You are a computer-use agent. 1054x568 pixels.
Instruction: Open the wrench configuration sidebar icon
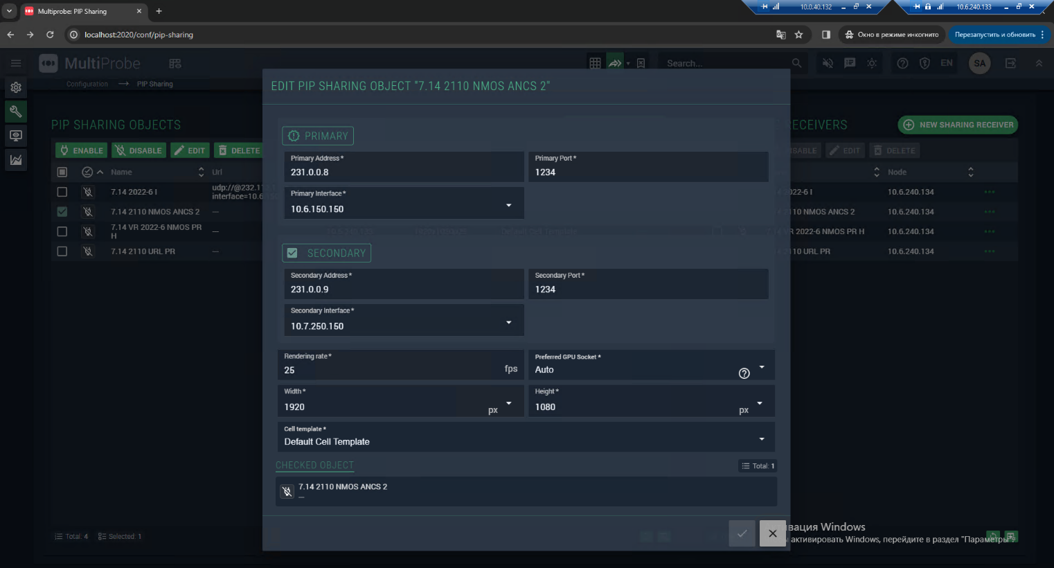[x=16, y=112]
